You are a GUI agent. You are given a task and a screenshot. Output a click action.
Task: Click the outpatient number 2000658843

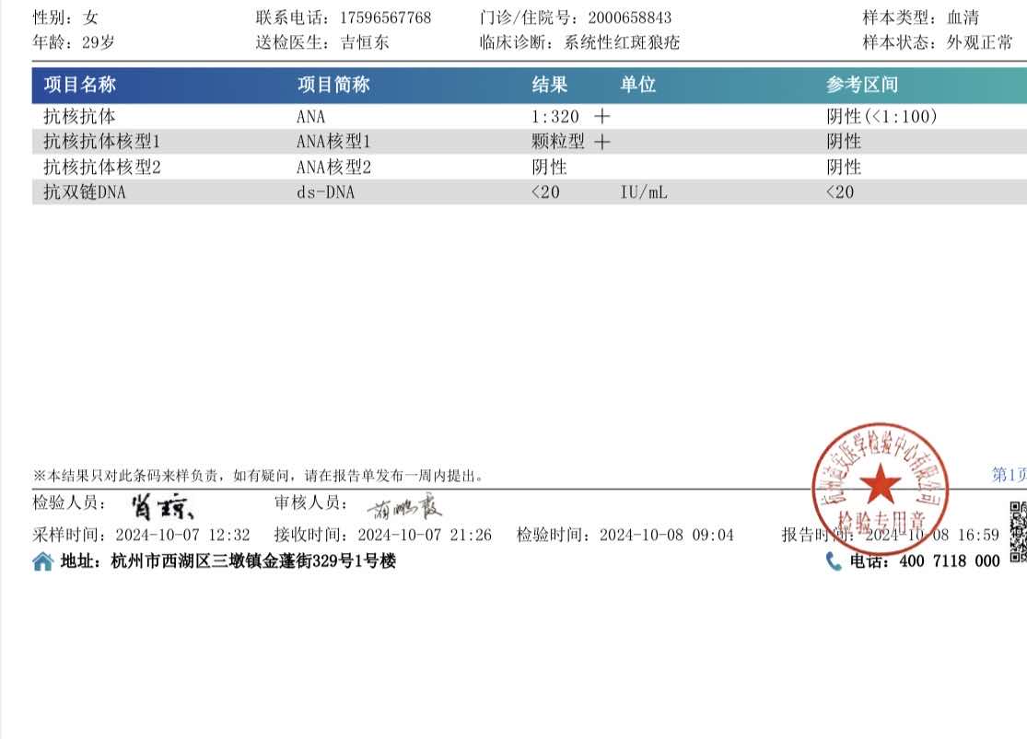(x=629, y=17)
